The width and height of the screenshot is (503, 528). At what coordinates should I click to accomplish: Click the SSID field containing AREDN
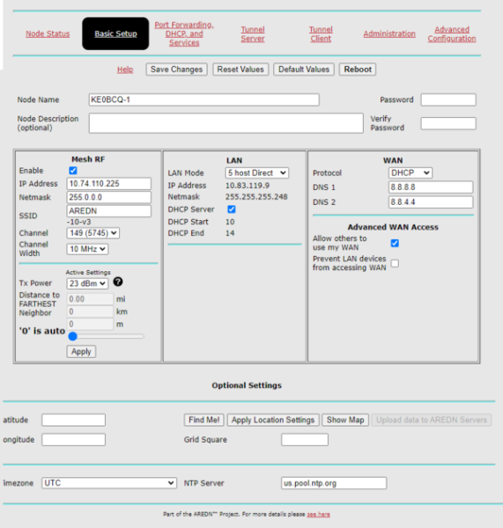[109, 211]
